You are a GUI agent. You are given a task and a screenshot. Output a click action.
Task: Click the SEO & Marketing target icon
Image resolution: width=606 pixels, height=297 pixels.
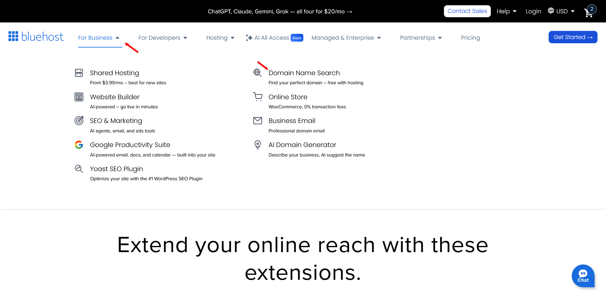click(79, 121)
